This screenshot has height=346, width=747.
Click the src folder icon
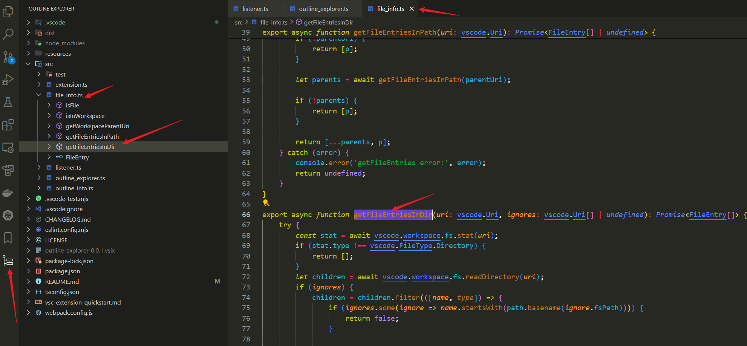[38, 64]
